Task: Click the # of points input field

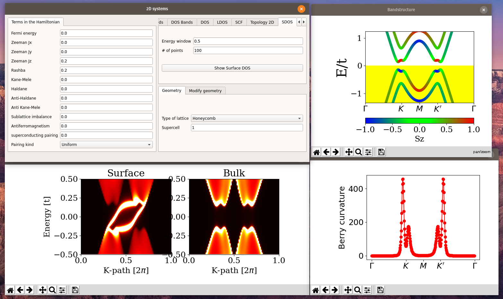Action: click(248, 51)
